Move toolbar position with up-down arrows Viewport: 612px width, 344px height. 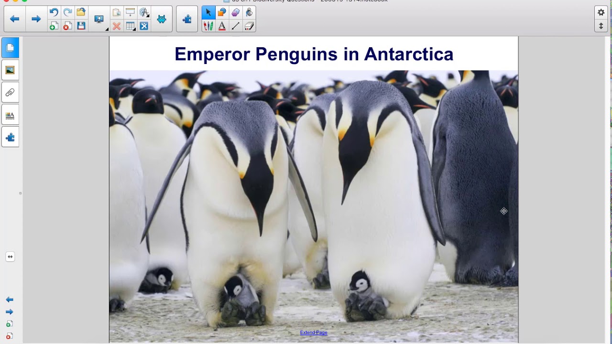pos(601,26)
